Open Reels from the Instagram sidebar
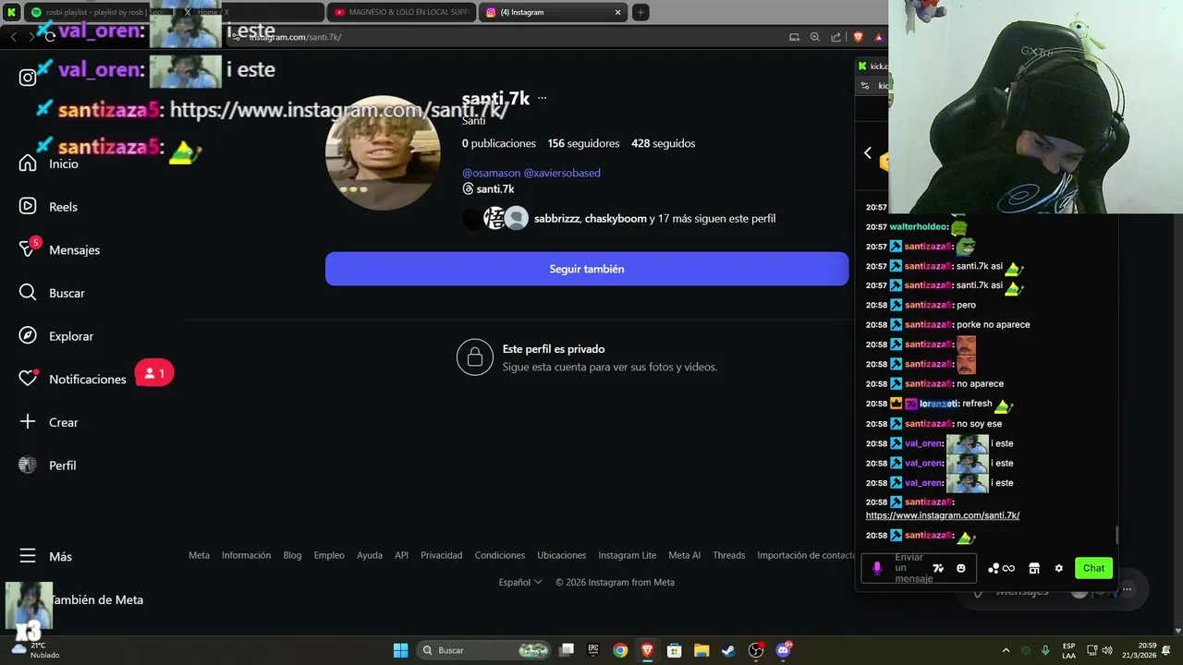The width and height of the screenshot is (1183, 665). [50, 207]
